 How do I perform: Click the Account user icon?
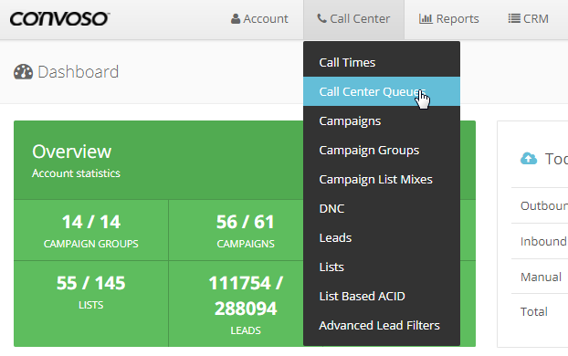[236, 19]
